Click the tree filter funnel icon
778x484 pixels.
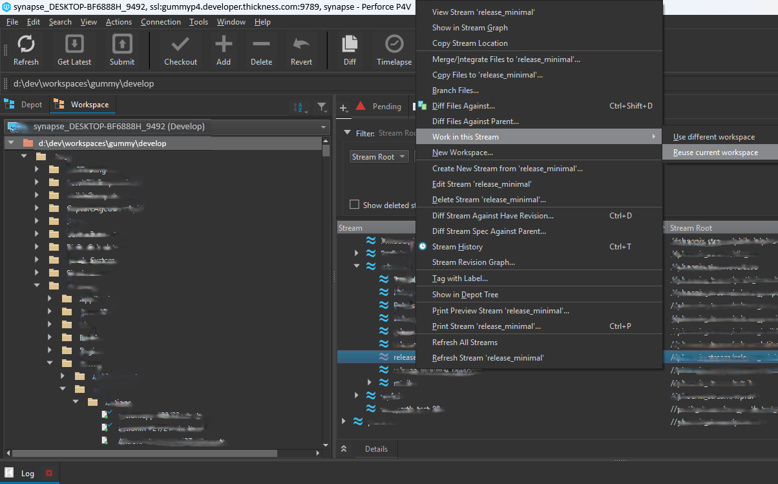point(322,107)
